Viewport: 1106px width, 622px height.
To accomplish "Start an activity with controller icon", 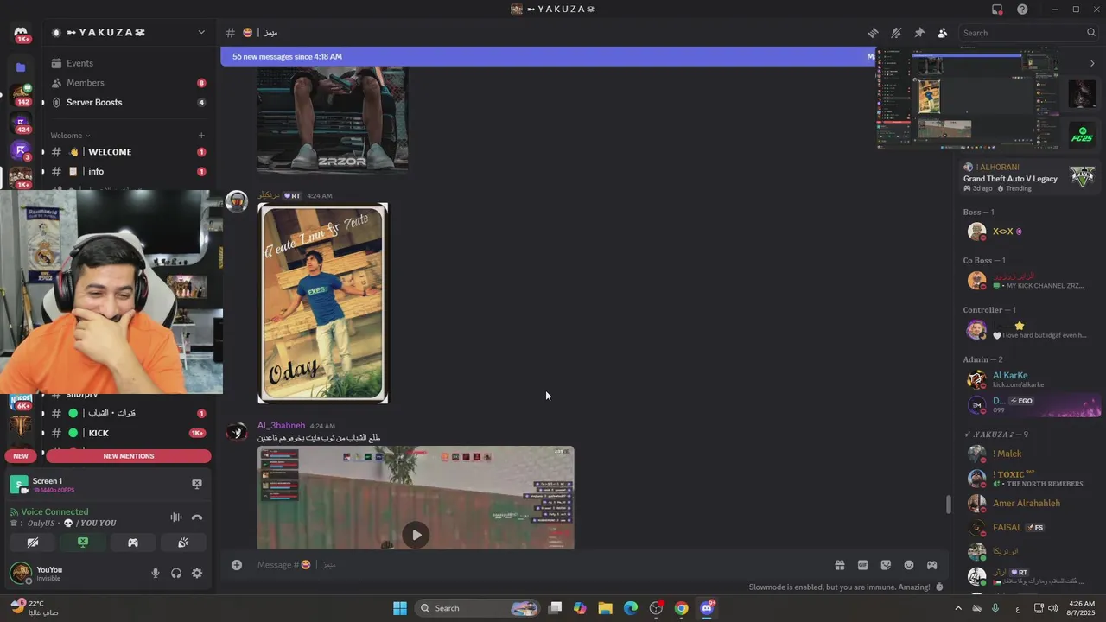I will [x=133, y=543].
